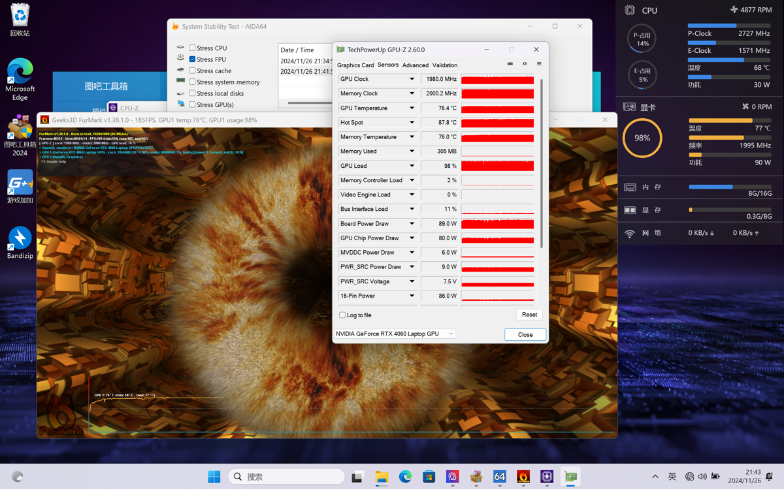Open the 图吧工具箱 2024 desktop shortcut

[20, 136]
